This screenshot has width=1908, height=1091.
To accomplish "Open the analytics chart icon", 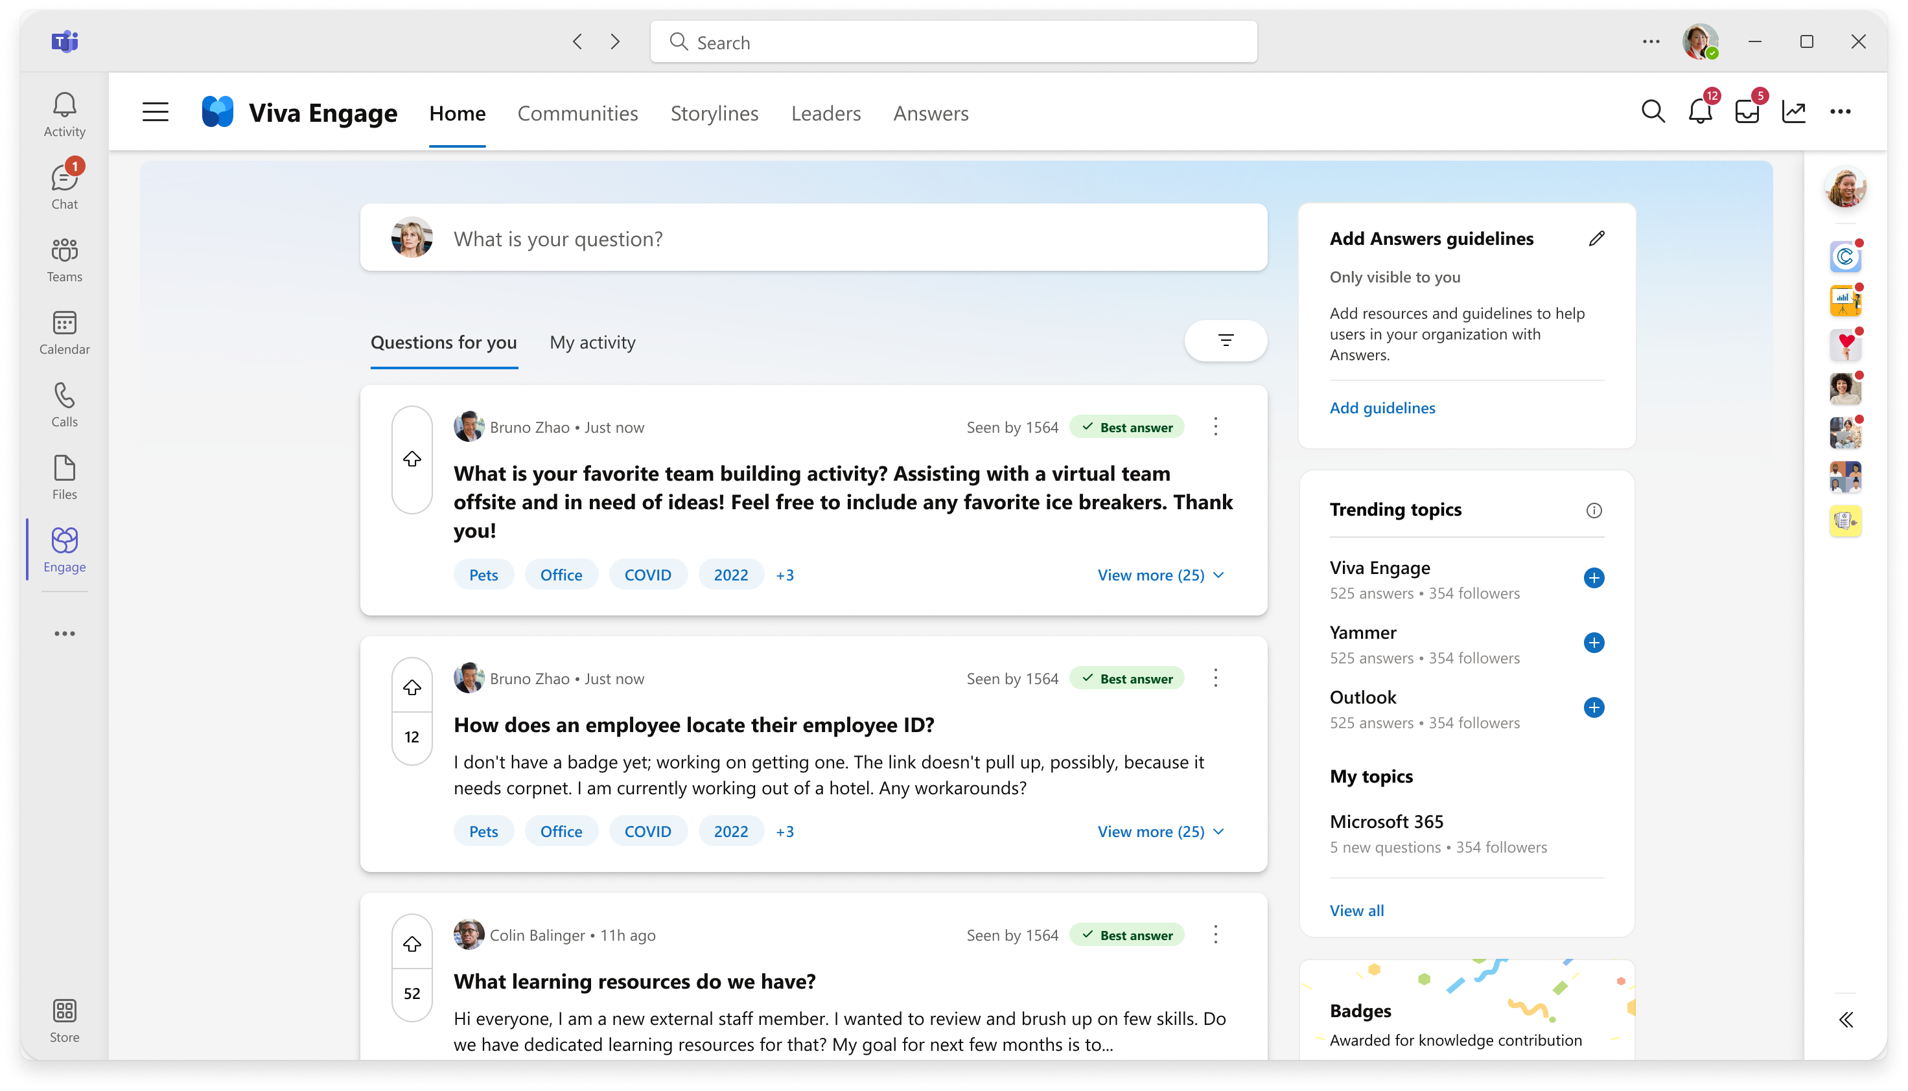I will (1794, 111).
